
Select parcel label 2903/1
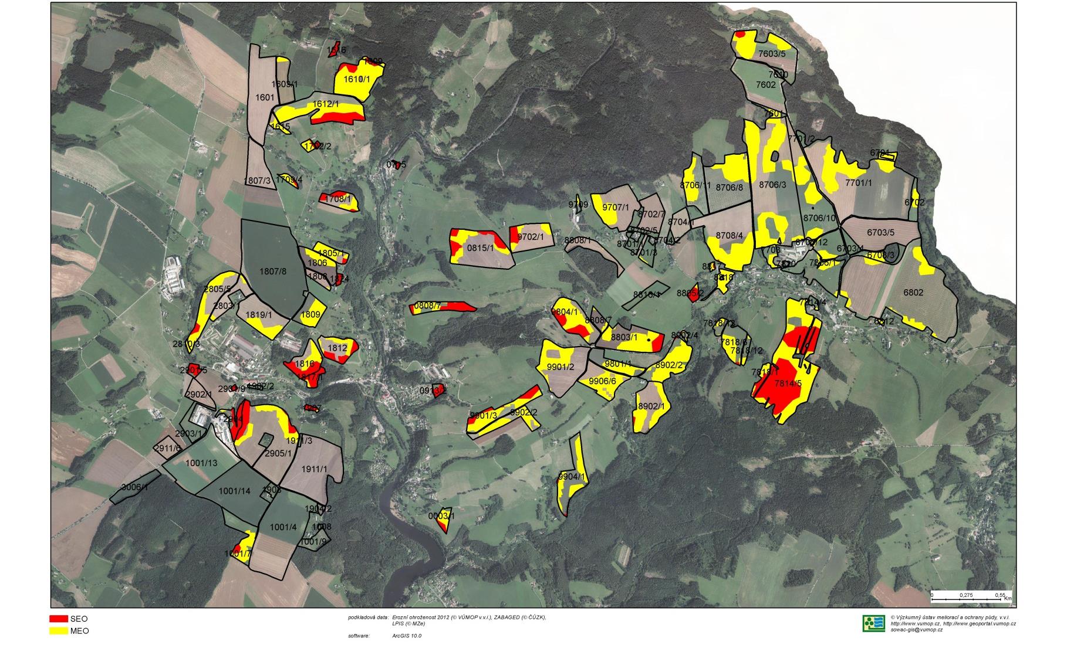click(188, 433)
